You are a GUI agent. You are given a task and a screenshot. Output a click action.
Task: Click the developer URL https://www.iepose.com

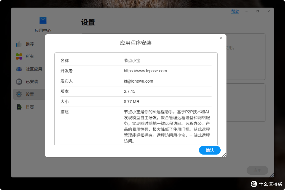pyautogui.click(x=145, y=71)
